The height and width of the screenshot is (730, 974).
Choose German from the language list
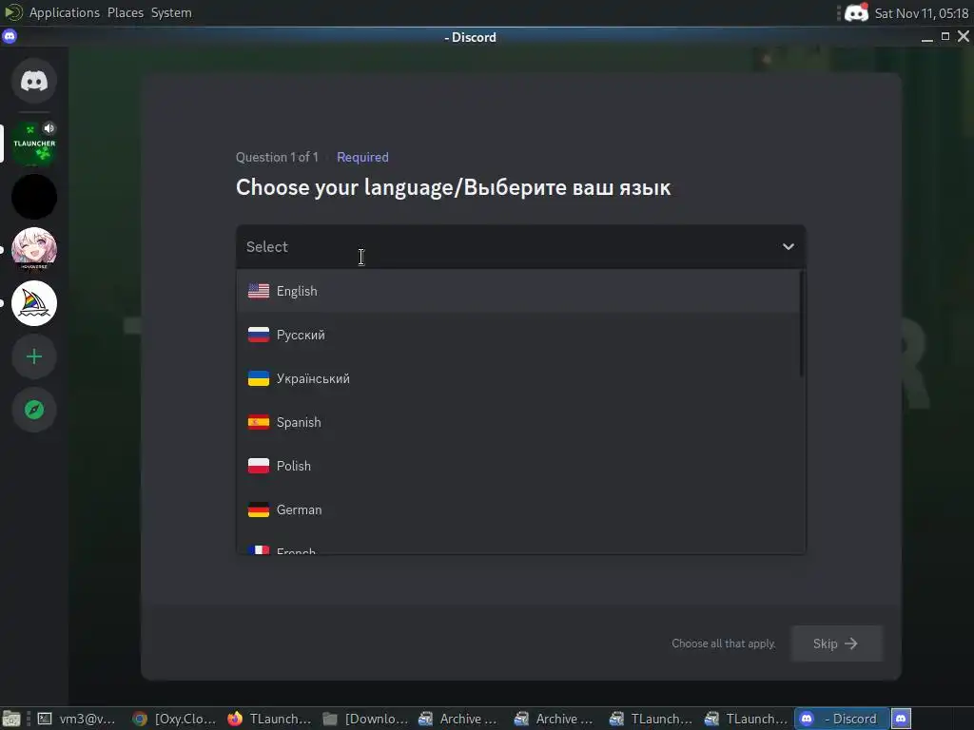point(518,509)
